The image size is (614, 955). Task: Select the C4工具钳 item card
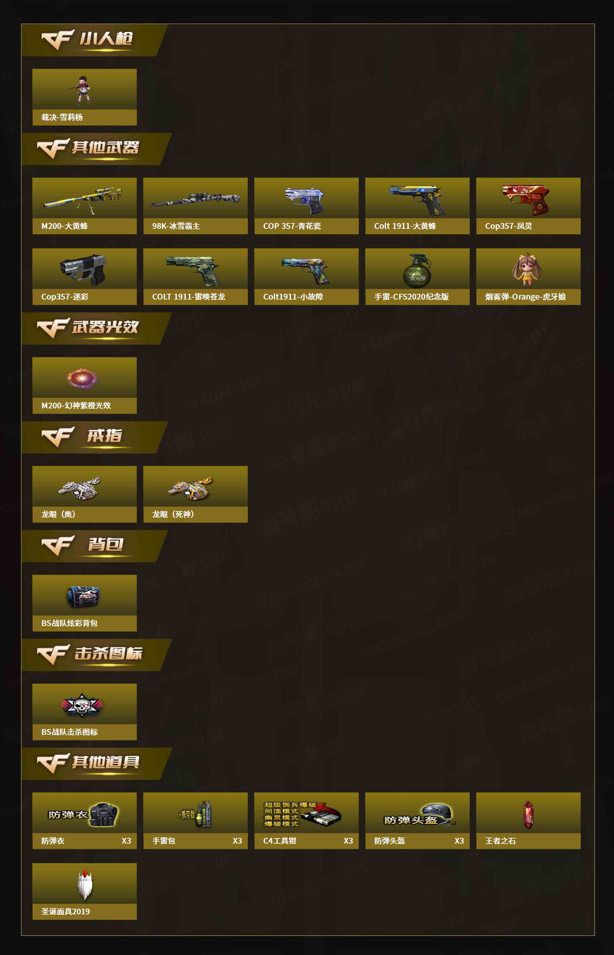(306, 821)
